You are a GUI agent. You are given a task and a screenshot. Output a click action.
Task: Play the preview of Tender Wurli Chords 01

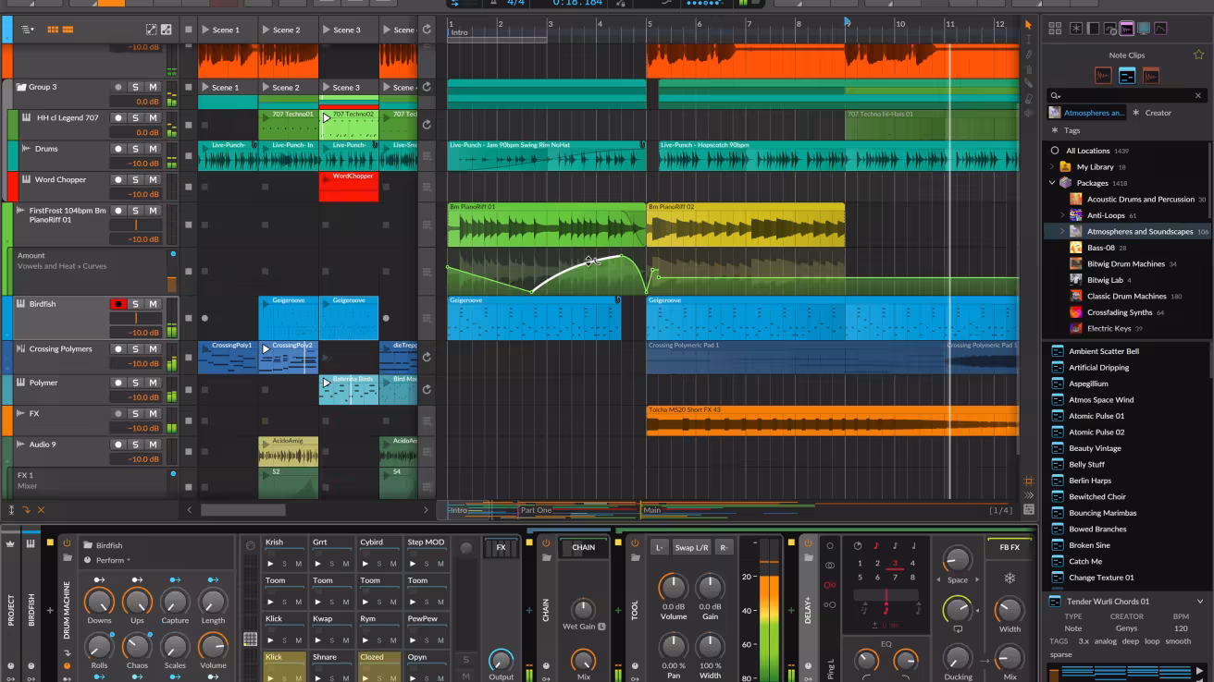pyautogui.click(x=1201, y=671)
